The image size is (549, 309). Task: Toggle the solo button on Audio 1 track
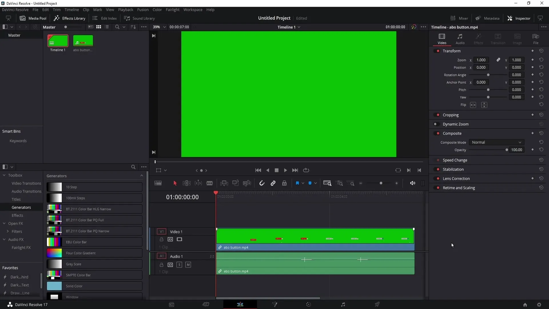click(x=179, y=264)
